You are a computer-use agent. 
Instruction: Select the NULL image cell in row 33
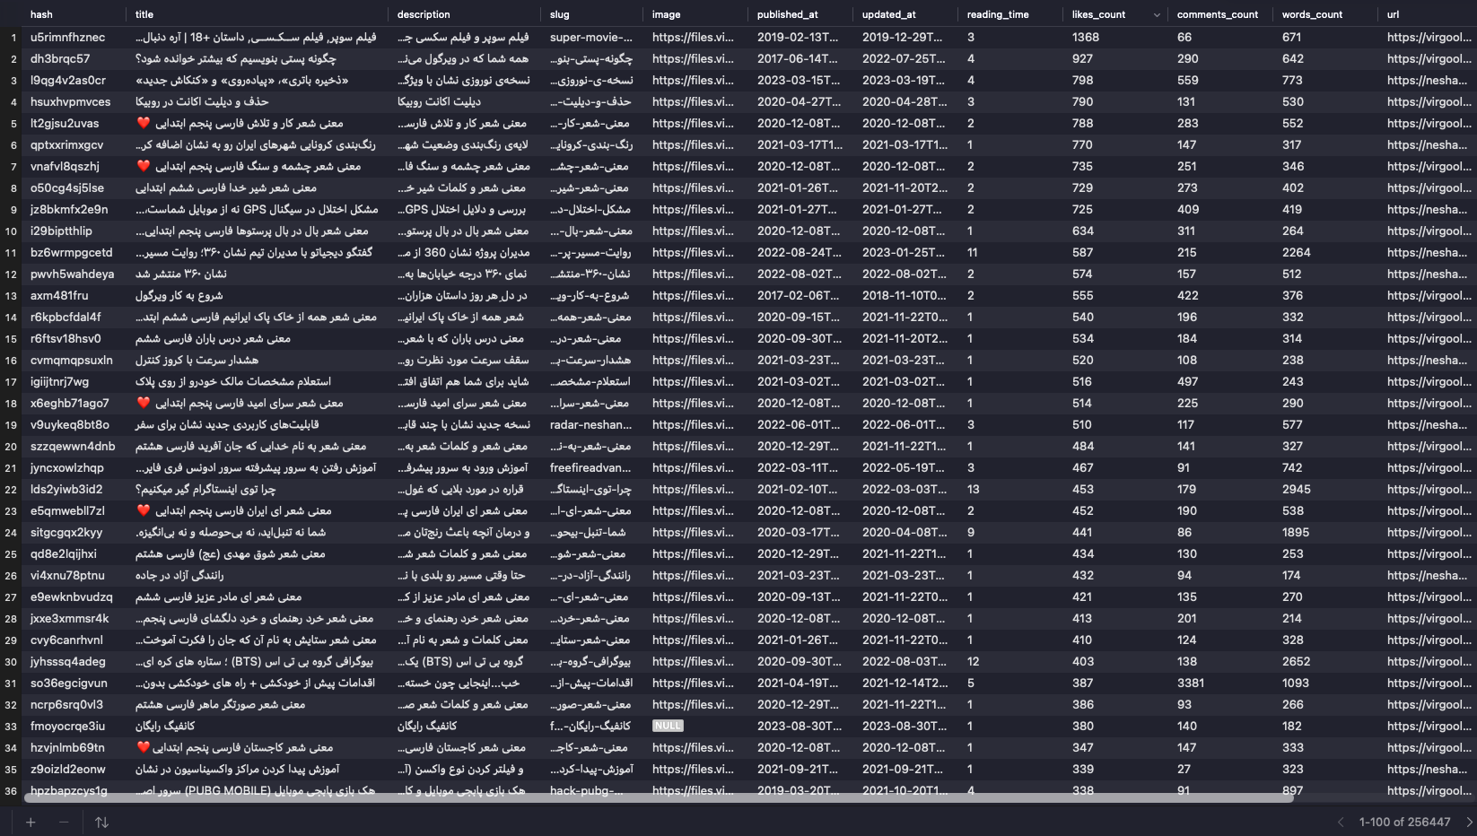[668, 726]
